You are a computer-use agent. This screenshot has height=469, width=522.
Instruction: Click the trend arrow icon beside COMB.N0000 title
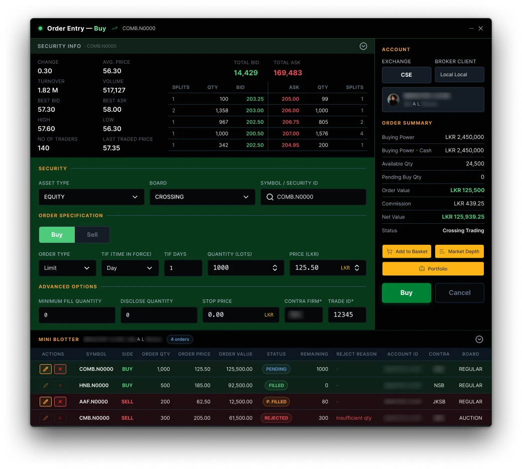point(114,28)
